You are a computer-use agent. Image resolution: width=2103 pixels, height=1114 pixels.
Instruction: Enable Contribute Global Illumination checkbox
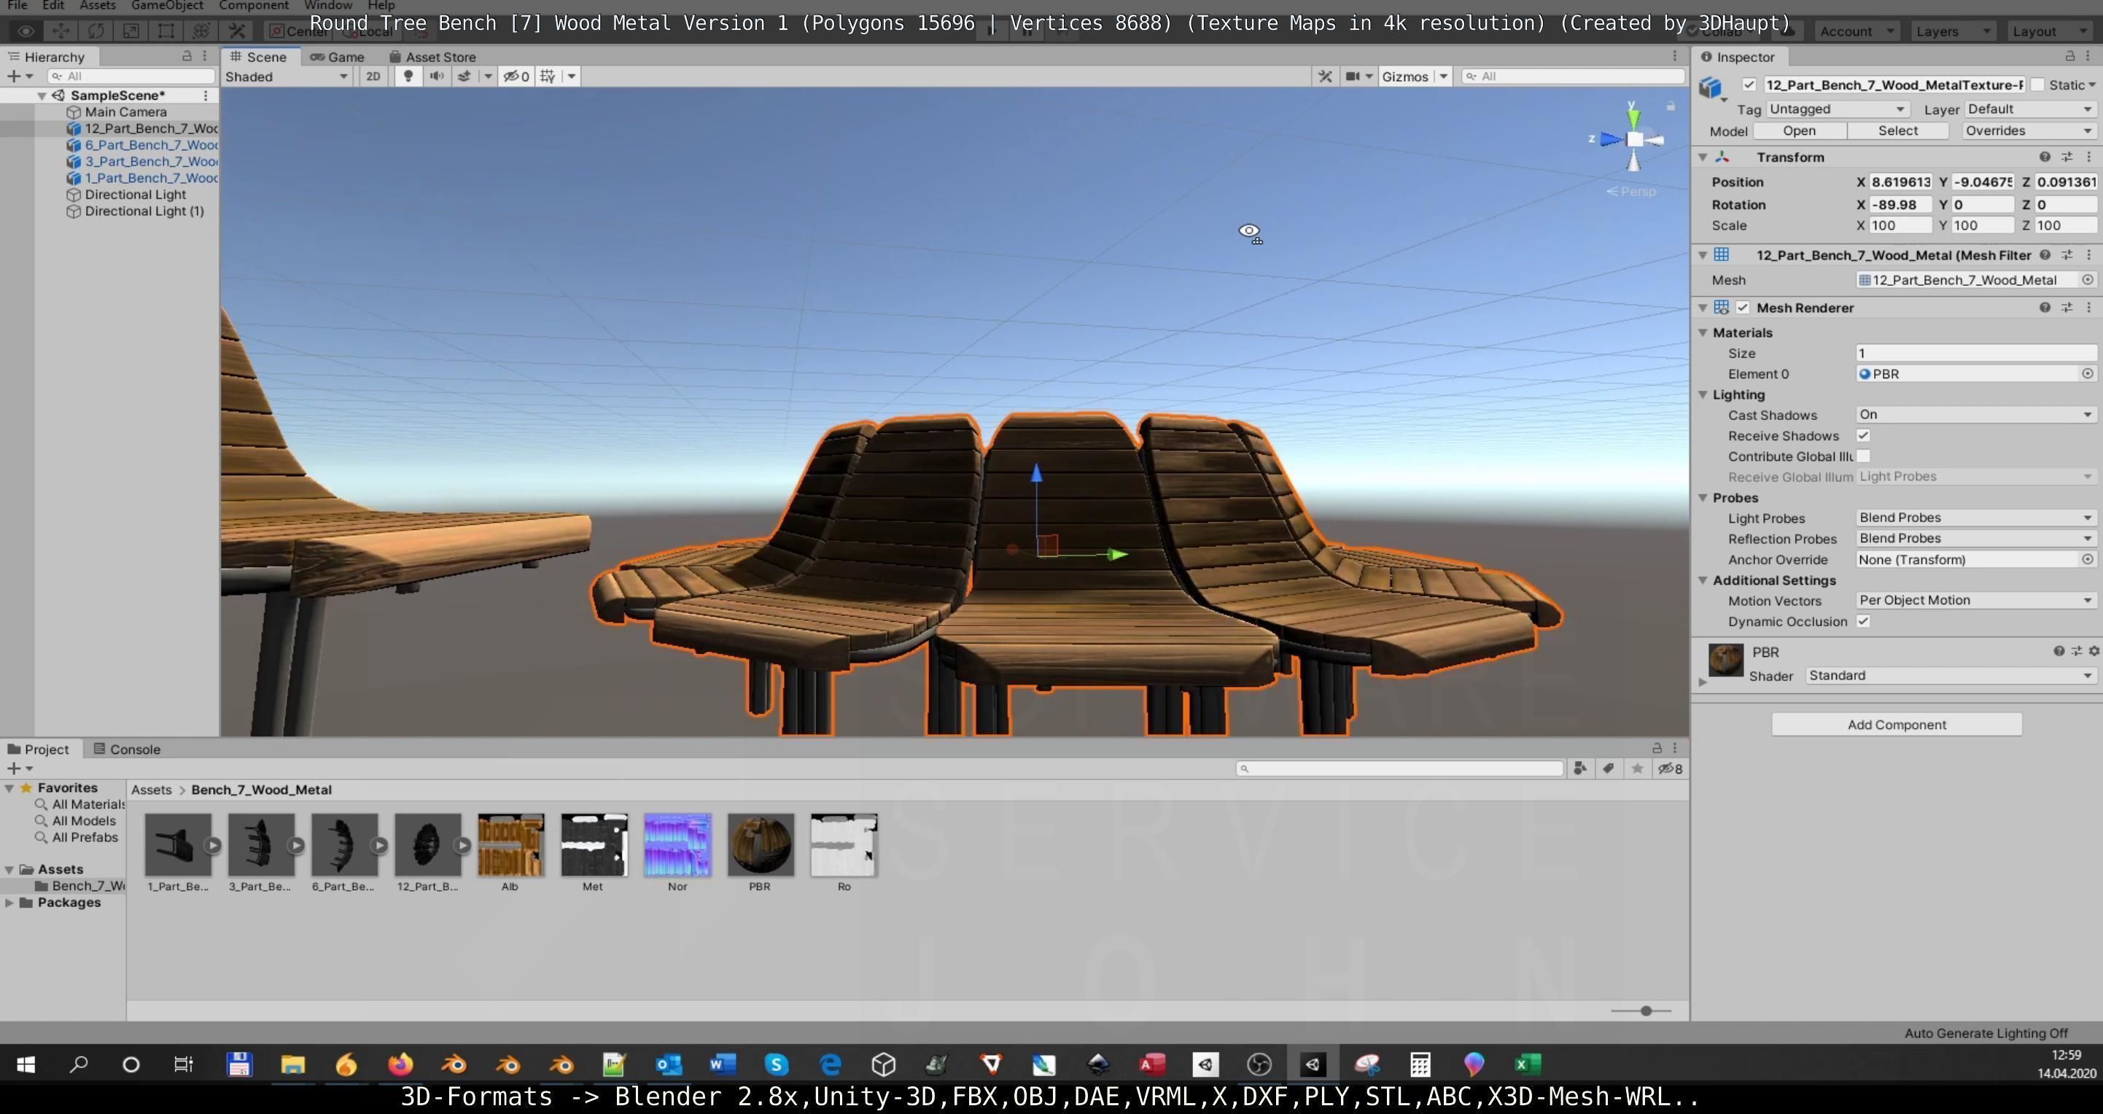(x=1864, y=457)
